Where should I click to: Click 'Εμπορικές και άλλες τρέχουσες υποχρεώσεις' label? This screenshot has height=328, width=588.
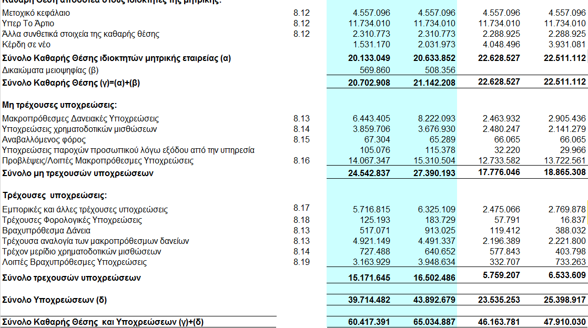pyautogui.click(x=85, y=210)
